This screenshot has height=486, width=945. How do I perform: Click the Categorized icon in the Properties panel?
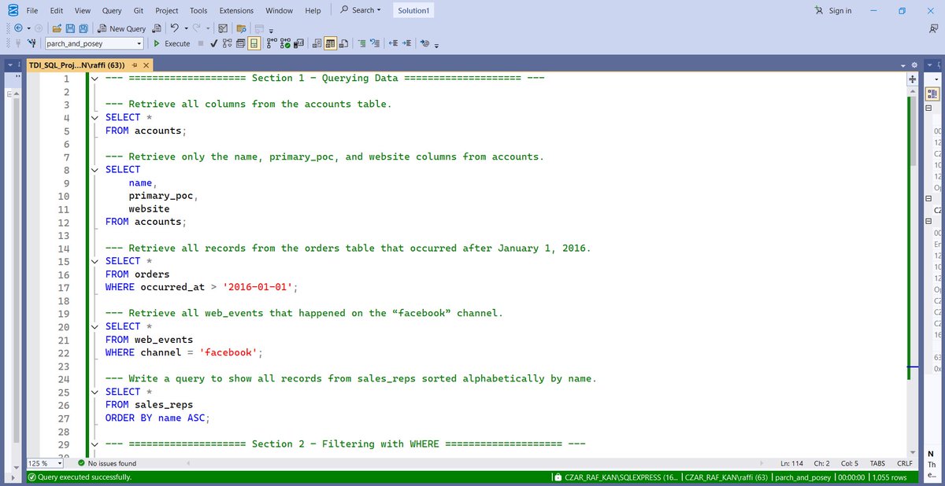tap(933, 93)
